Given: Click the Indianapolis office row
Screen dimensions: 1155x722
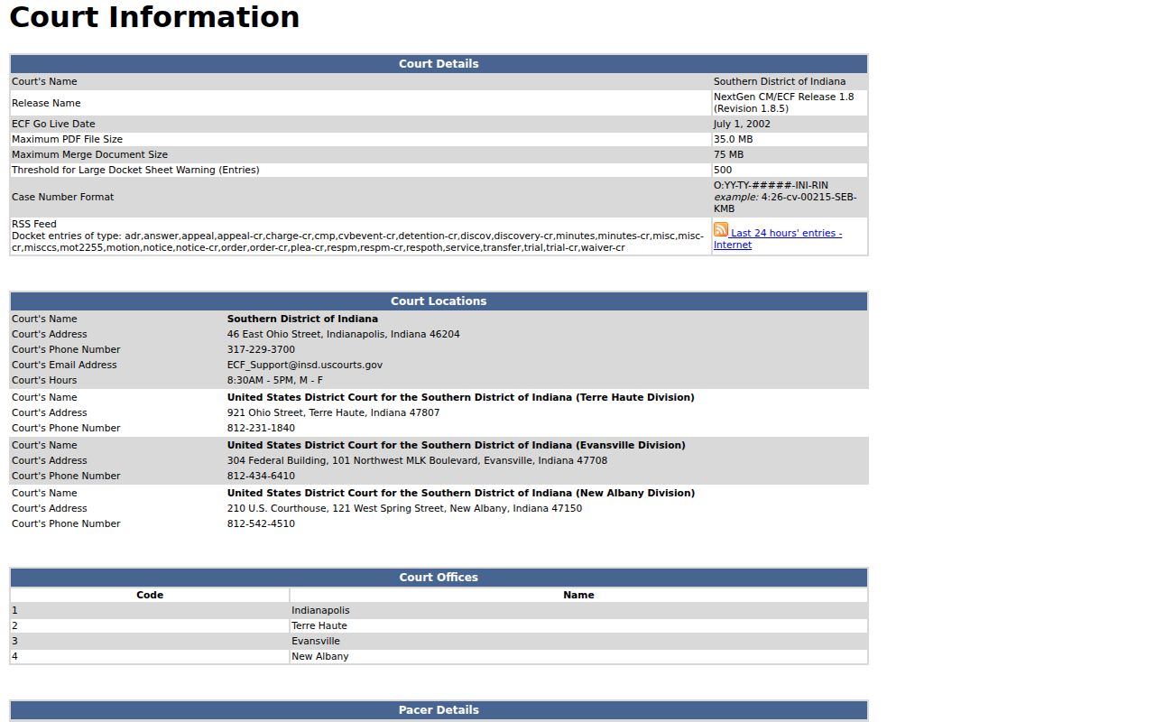Looking at the screenshot, I should (x=439, y=610).
